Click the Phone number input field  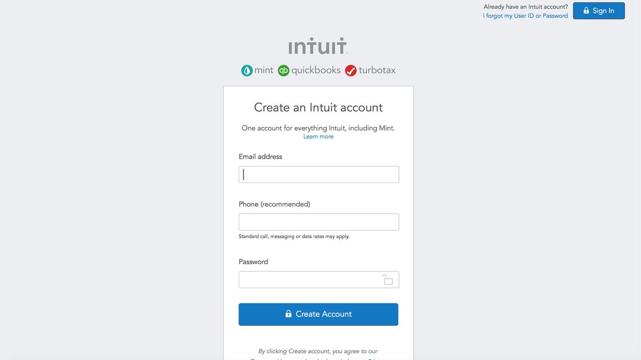318,222
